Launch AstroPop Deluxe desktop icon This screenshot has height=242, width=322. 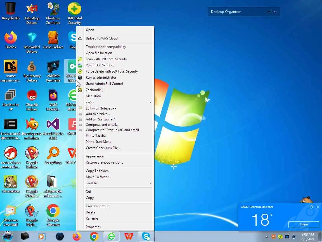coord(32,13)
